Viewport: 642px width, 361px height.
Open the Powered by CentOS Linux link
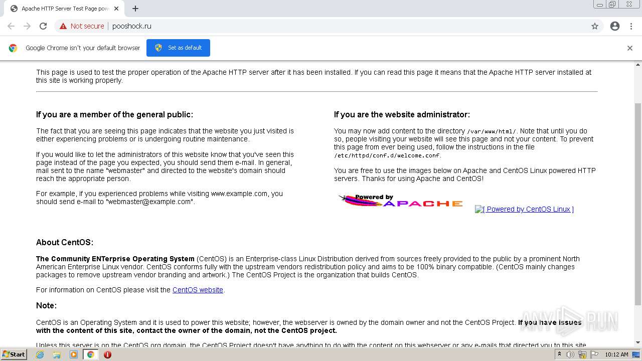[x=524, y=209]
